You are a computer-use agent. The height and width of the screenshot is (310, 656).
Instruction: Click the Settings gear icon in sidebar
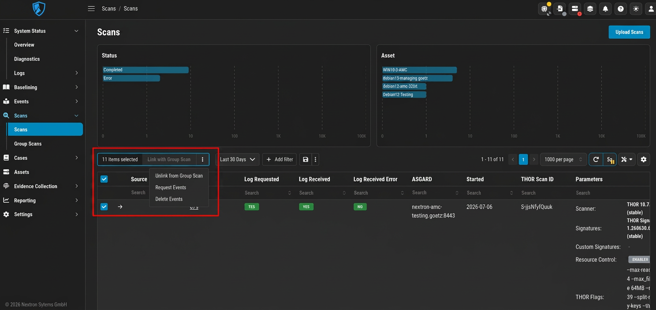tap(6, 214)
